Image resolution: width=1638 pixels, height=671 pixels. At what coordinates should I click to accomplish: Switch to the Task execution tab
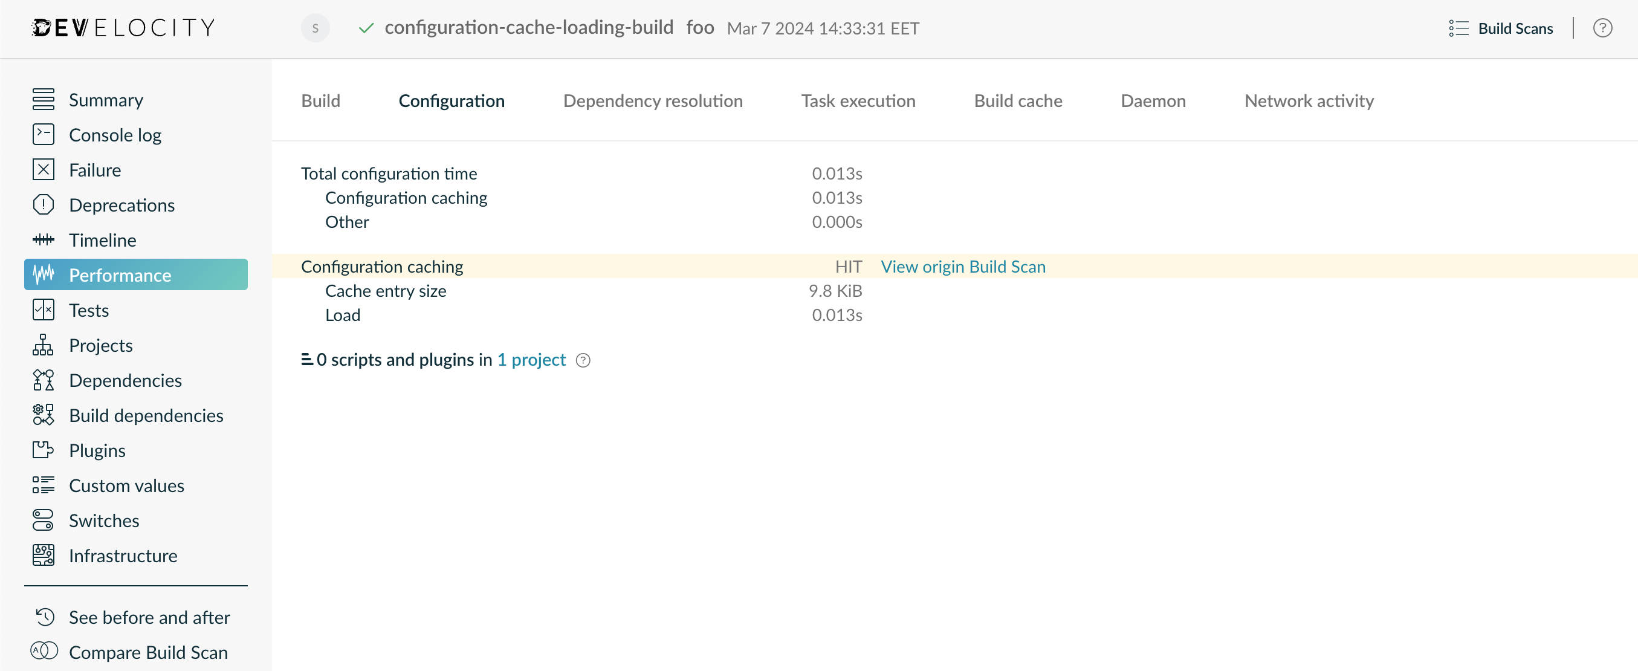coord(858,100)
